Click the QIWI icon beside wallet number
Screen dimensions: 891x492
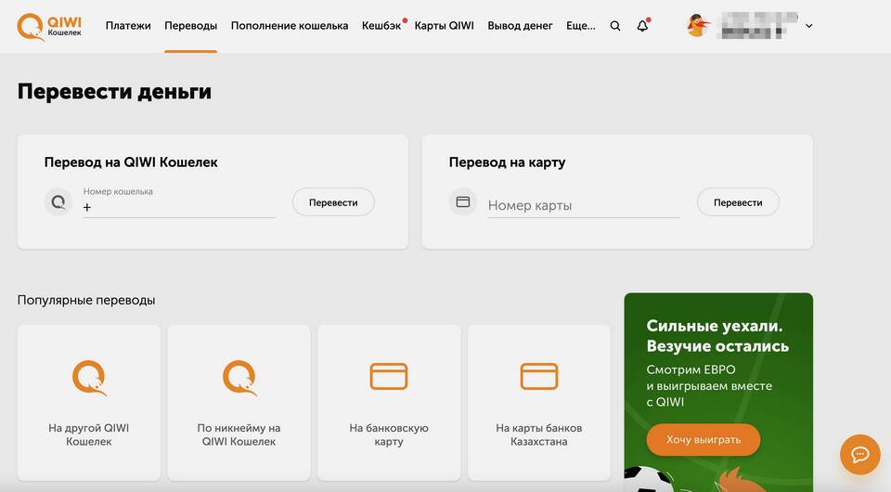[x=58, y=202]
